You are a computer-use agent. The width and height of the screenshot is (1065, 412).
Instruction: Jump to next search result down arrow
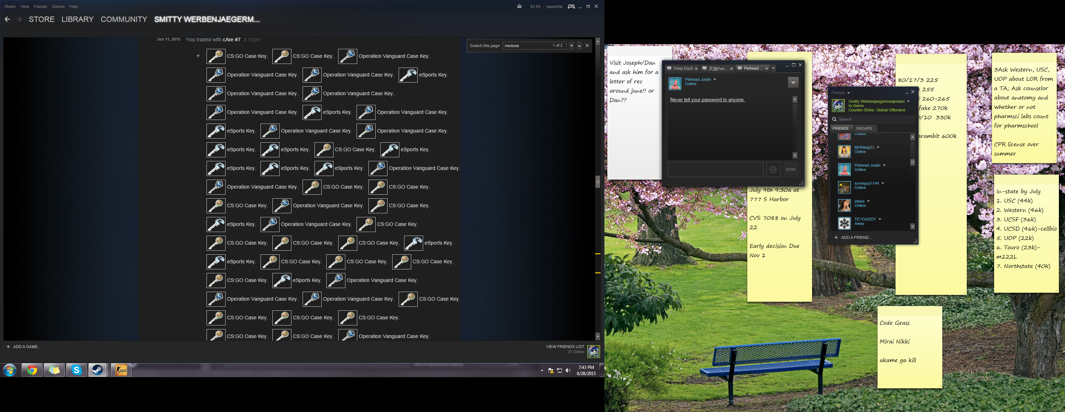pyautogui.click(x=571, y=45)
